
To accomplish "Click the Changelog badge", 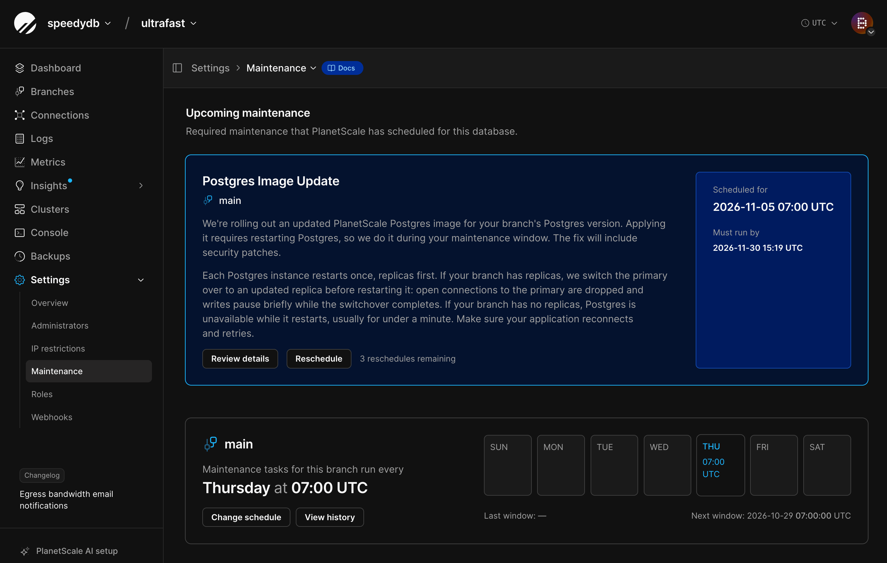I will click(x=42, y=475).
